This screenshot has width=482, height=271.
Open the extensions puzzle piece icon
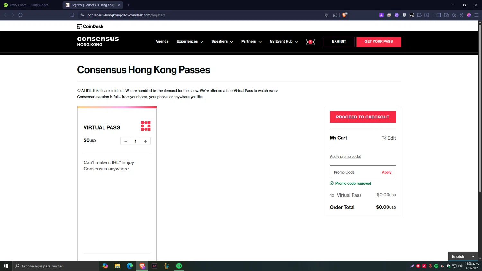tap(419, 15)
